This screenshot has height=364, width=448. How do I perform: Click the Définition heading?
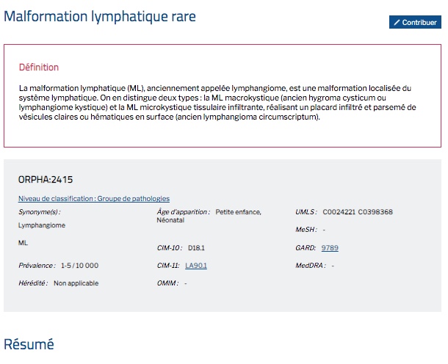tap(39, 67)
